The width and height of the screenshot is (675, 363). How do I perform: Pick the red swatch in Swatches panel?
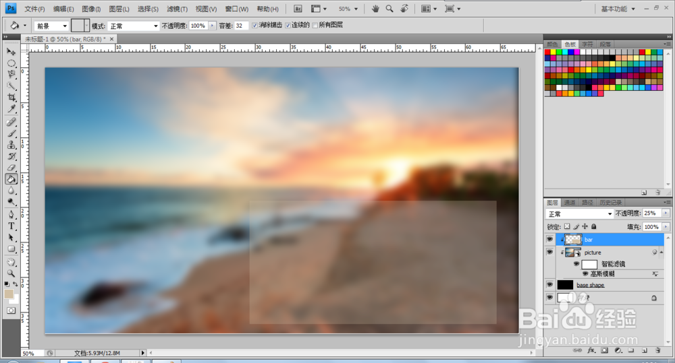coord(547,52)
